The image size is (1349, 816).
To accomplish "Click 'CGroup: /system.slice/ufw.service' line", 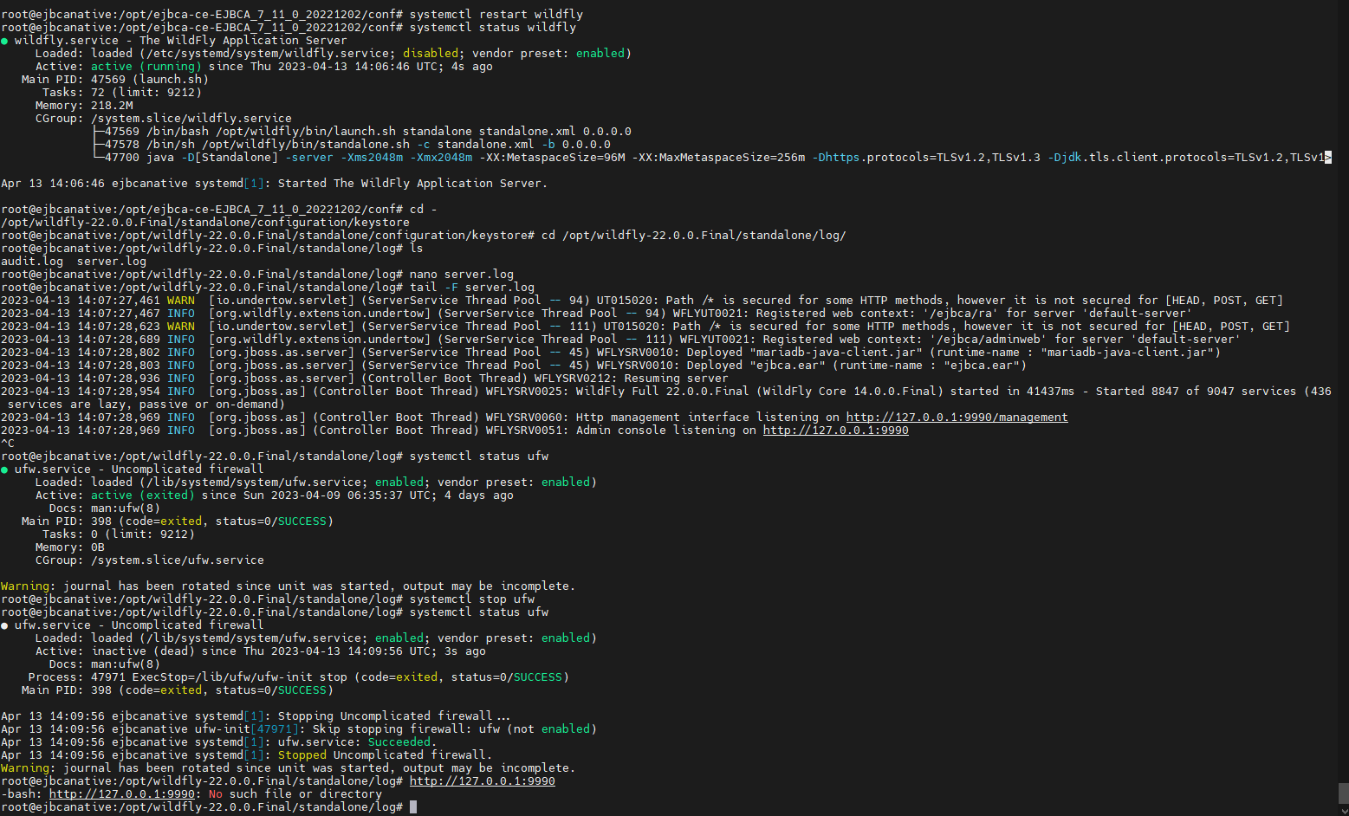I will pyautogui.click(x=149, y=560).
